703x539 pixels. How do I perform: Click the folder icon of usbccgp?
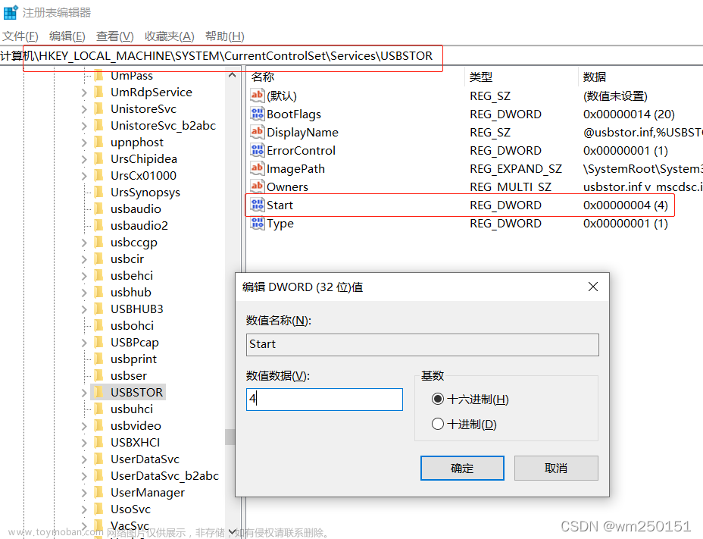99,242
